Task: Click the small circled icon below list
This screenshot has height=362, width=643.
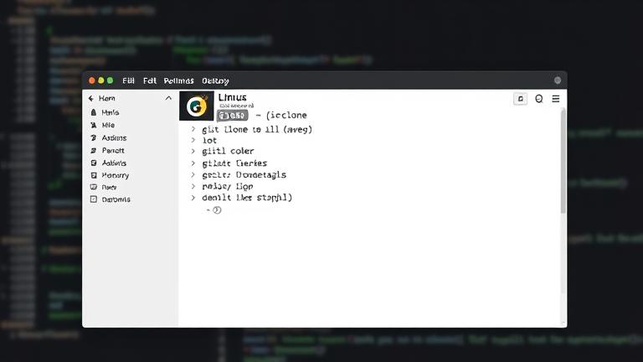Action: click(x=217, y=210)
